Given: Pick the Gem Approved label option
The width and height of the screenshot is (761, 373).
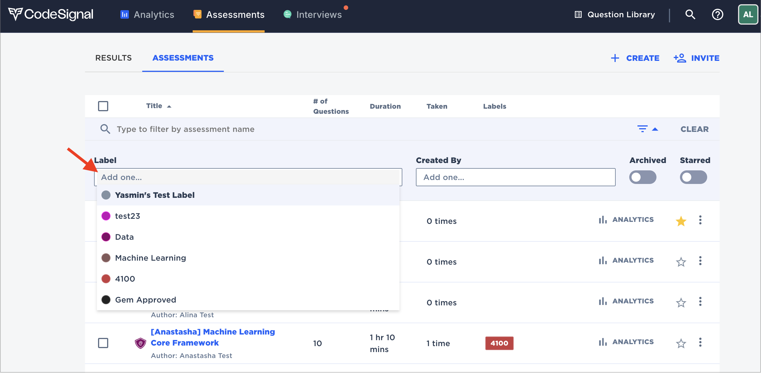Looking at the screenshot, I should click(x=248, y=299).
